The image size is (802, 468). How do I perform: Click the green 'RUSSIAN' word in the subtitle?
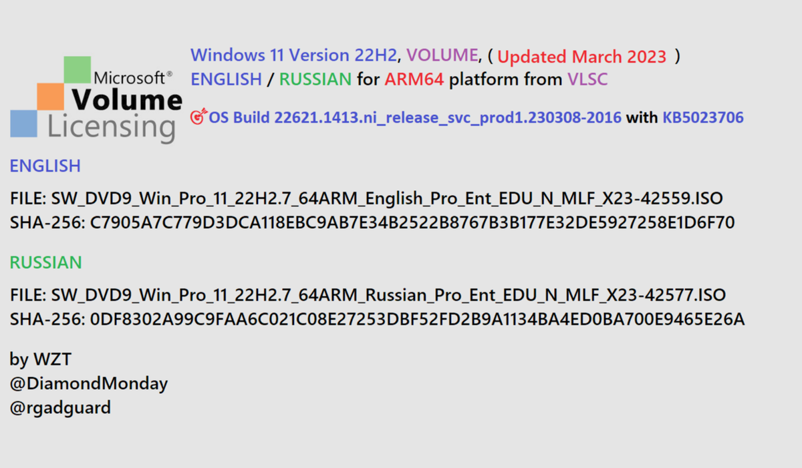click(x=315, y=80)
